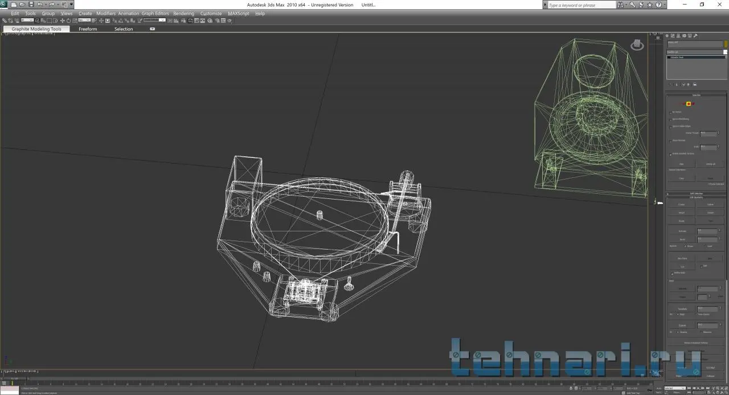Collapse the Selection rollout header
729x395 pixels.
(x=696, y=95)
